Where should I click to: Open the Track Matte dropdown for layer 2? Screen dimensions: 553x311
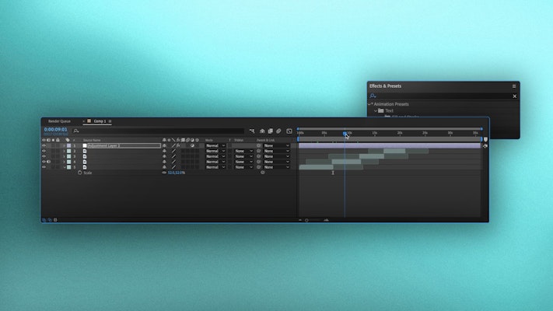[243, 151]
